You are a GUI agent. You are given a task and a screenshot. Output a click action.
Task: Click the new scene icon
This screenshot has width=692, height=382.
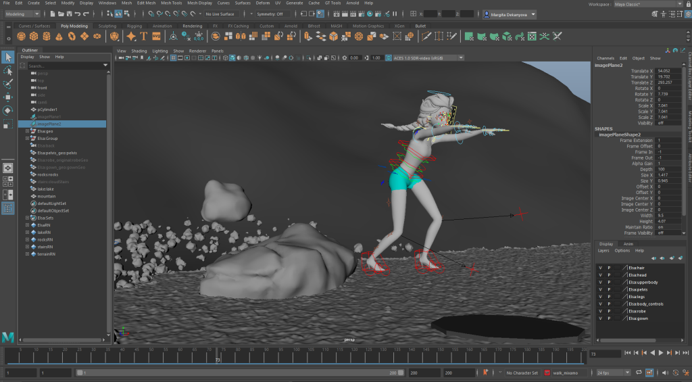pyautogui.click(x=53, y=14)
